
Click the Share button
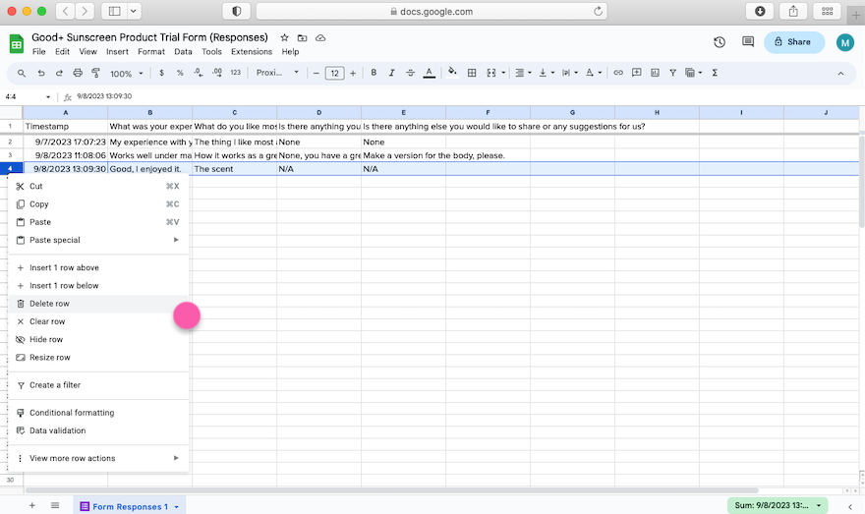click(793, 42)
